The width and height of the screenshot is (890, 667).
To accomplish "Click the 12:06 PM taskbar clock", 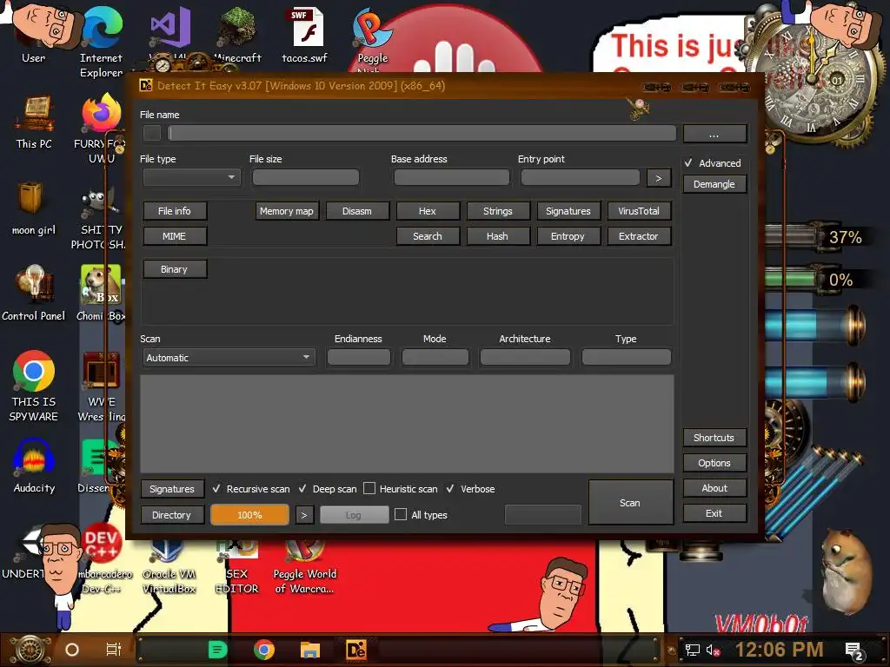I will point(780,650).
